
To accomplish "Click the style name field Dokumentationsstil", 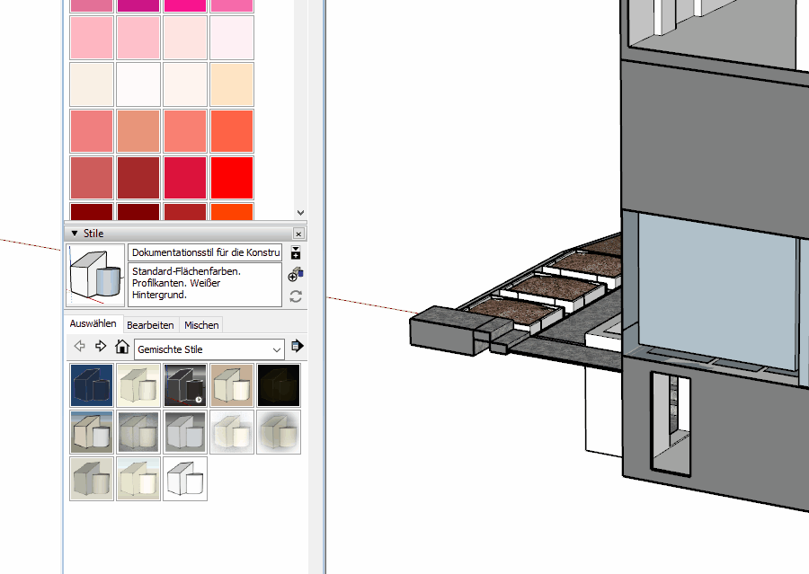I will [x=206, y=252].
